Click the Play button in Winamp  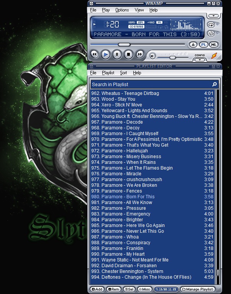pos(106,54)
